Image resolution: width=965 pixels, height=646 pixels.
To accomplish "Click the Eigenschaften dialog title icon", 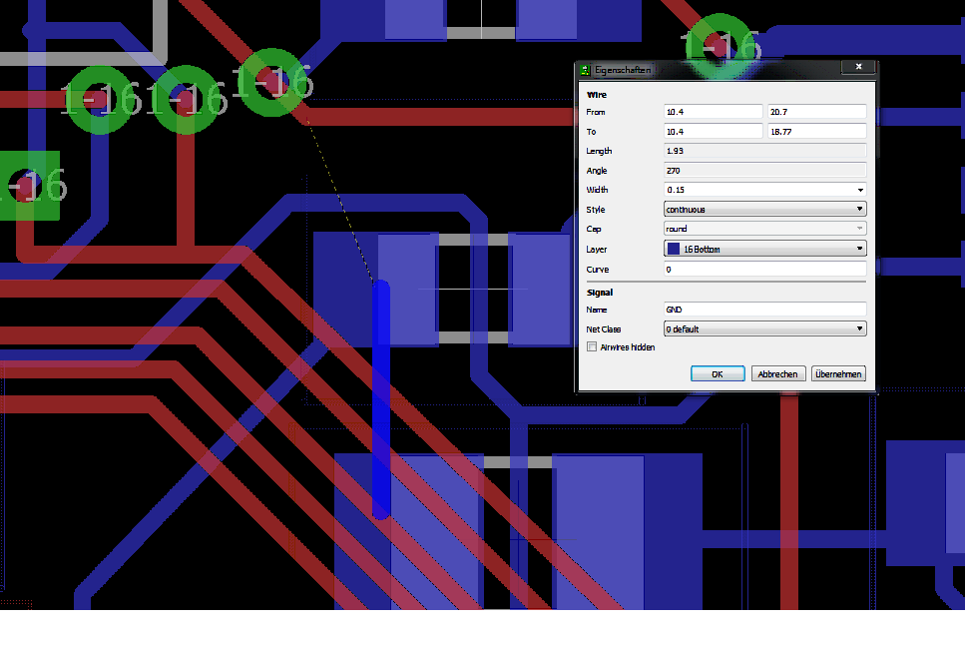I will coord(585,70).
